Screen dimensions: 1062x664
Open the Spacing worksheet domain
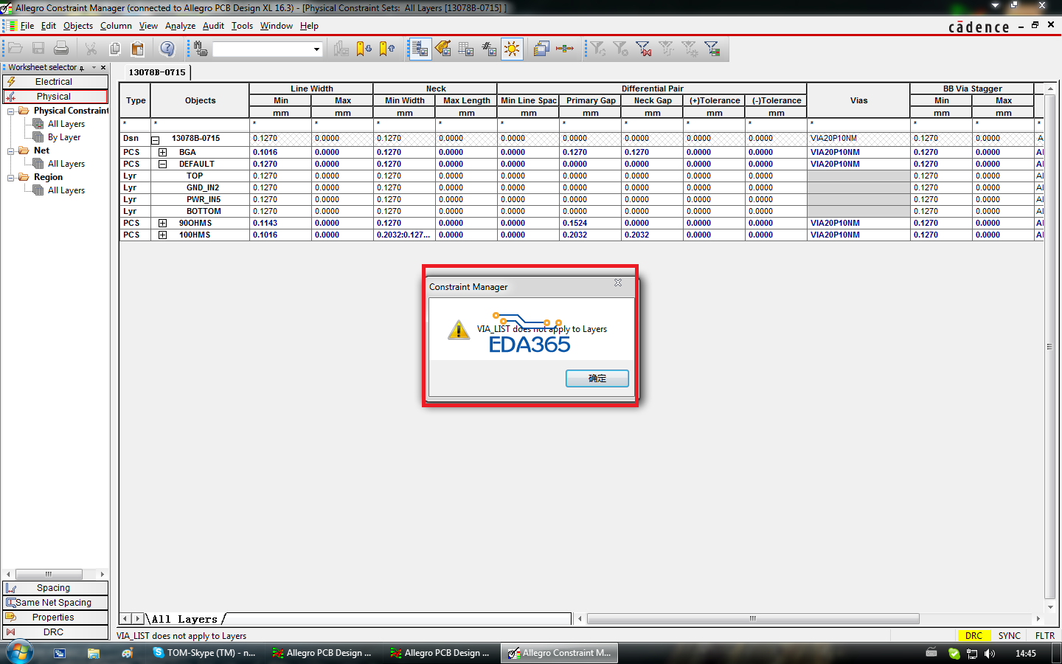(55, 588)
